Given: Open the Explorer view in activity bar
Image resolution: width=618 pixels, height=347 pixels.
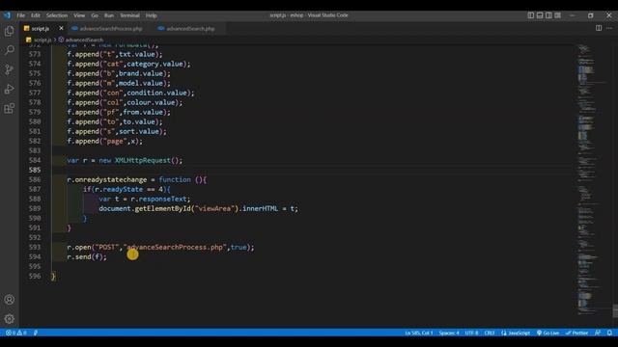Looking at the screenshot, I should [9, 31].
